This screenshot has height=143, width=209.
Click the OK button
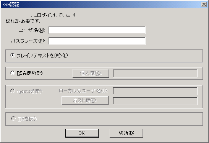pyautogui.click(x=82, y=133)
